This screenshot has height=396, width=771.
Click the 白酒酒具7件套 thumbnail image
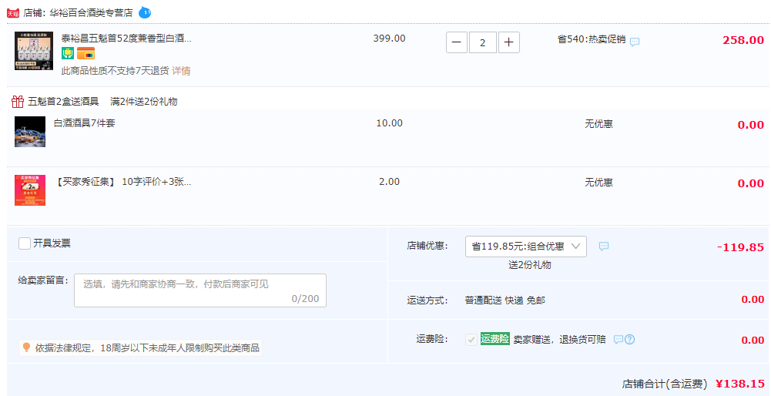[30, 132]
